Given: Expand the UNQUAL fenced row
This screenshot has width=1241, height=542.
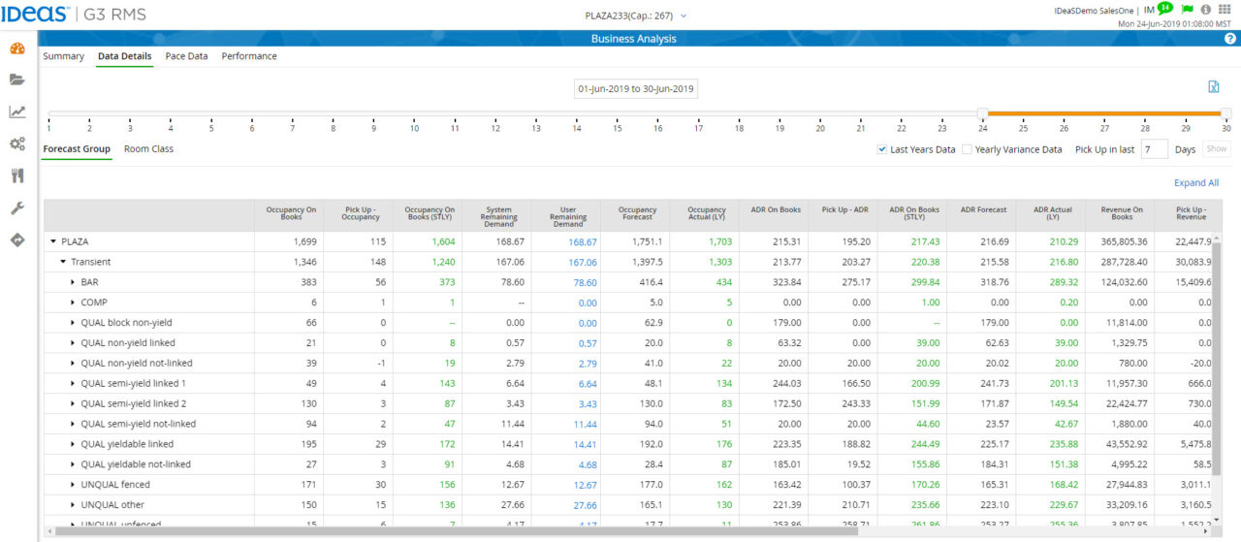Looking at the screenshot, I should [74, 484].
